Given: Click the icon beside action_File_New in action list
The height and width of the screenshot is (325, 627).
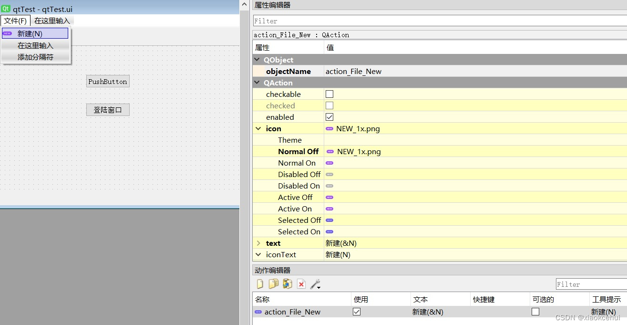Looking at the screenshot, I should [x=258, y=312].
